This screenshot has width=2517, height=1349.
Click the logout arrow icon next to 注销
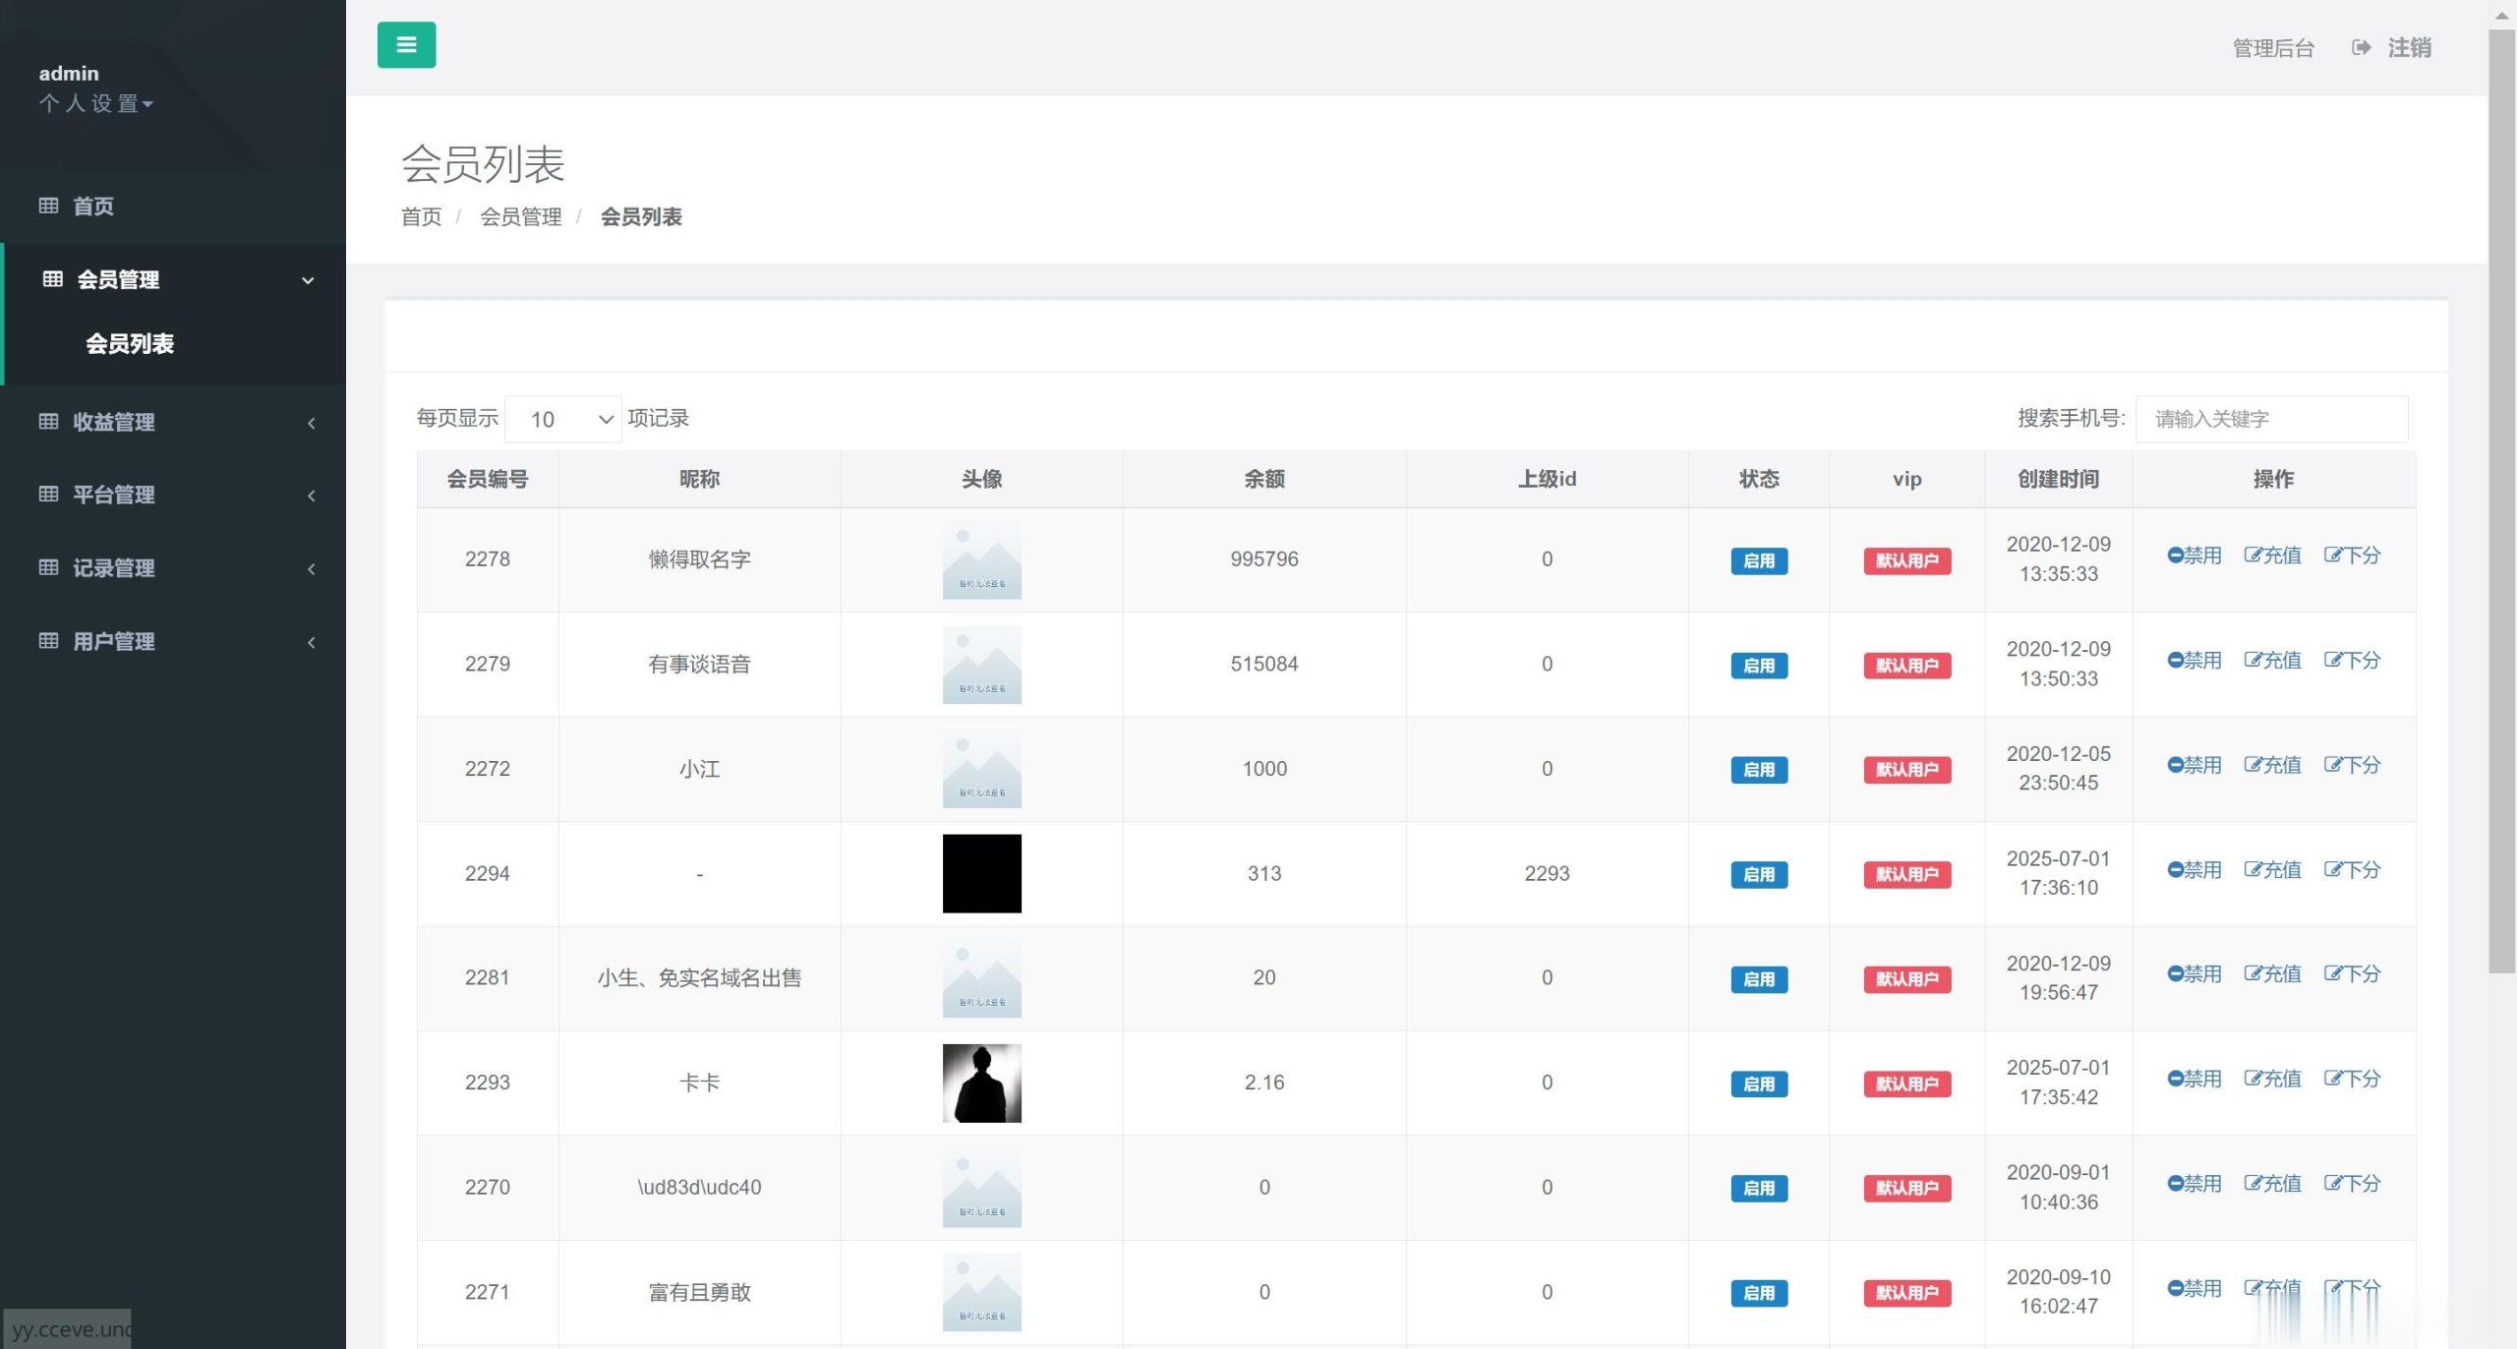click(2362, 46)
